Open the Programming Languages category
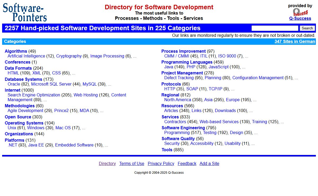This screenshot has width=318, height=196. point(187,62)
